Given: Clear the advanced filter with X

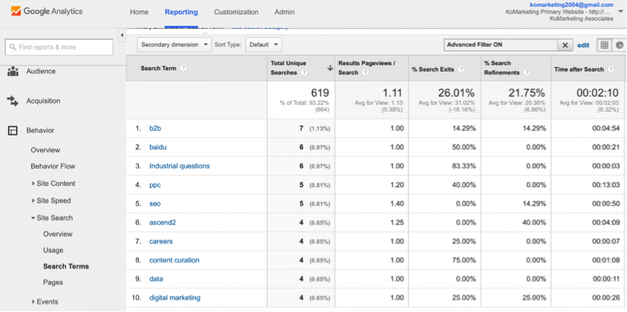Looking at the screenshot, I should [565, 45].
